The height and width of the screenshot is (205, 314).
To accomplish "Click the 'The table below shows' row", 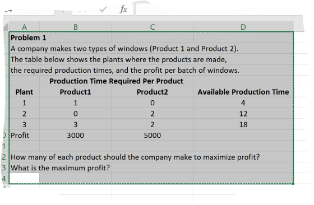I will [118, 59].
